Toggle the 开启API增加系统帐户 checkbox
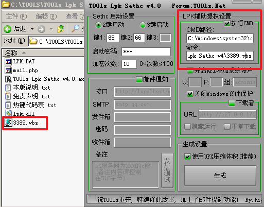264x207 pixels. click(x=190, y=71)
